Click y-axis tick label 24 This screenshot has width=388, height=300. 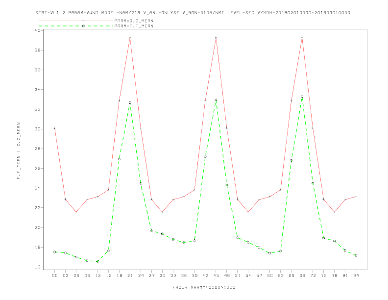[38, 188]
